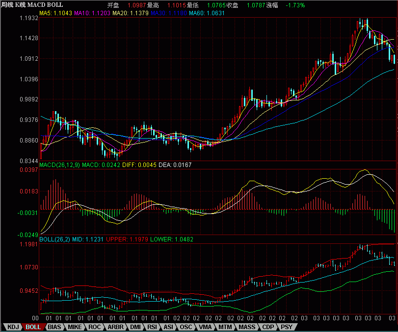Viewport: 398px width, 332px height.
Task: Click the MA30: 1.1180 legend label
Action: (169, 13)
